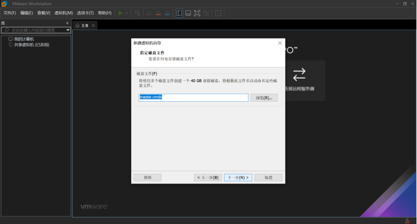
Task: Close the 新建虚拟机向导 dialog
Action: coord(280,43)
